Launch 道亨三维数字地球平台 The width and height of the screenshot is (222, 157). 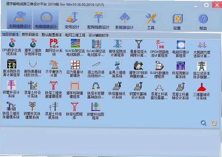pyautogui.click(x=33, y=47)
